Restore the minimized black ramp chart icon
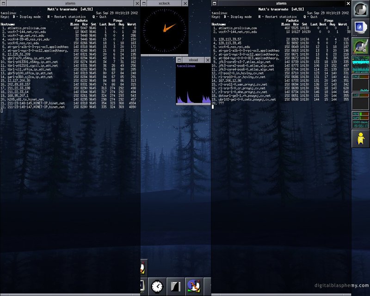 [176, 287]
